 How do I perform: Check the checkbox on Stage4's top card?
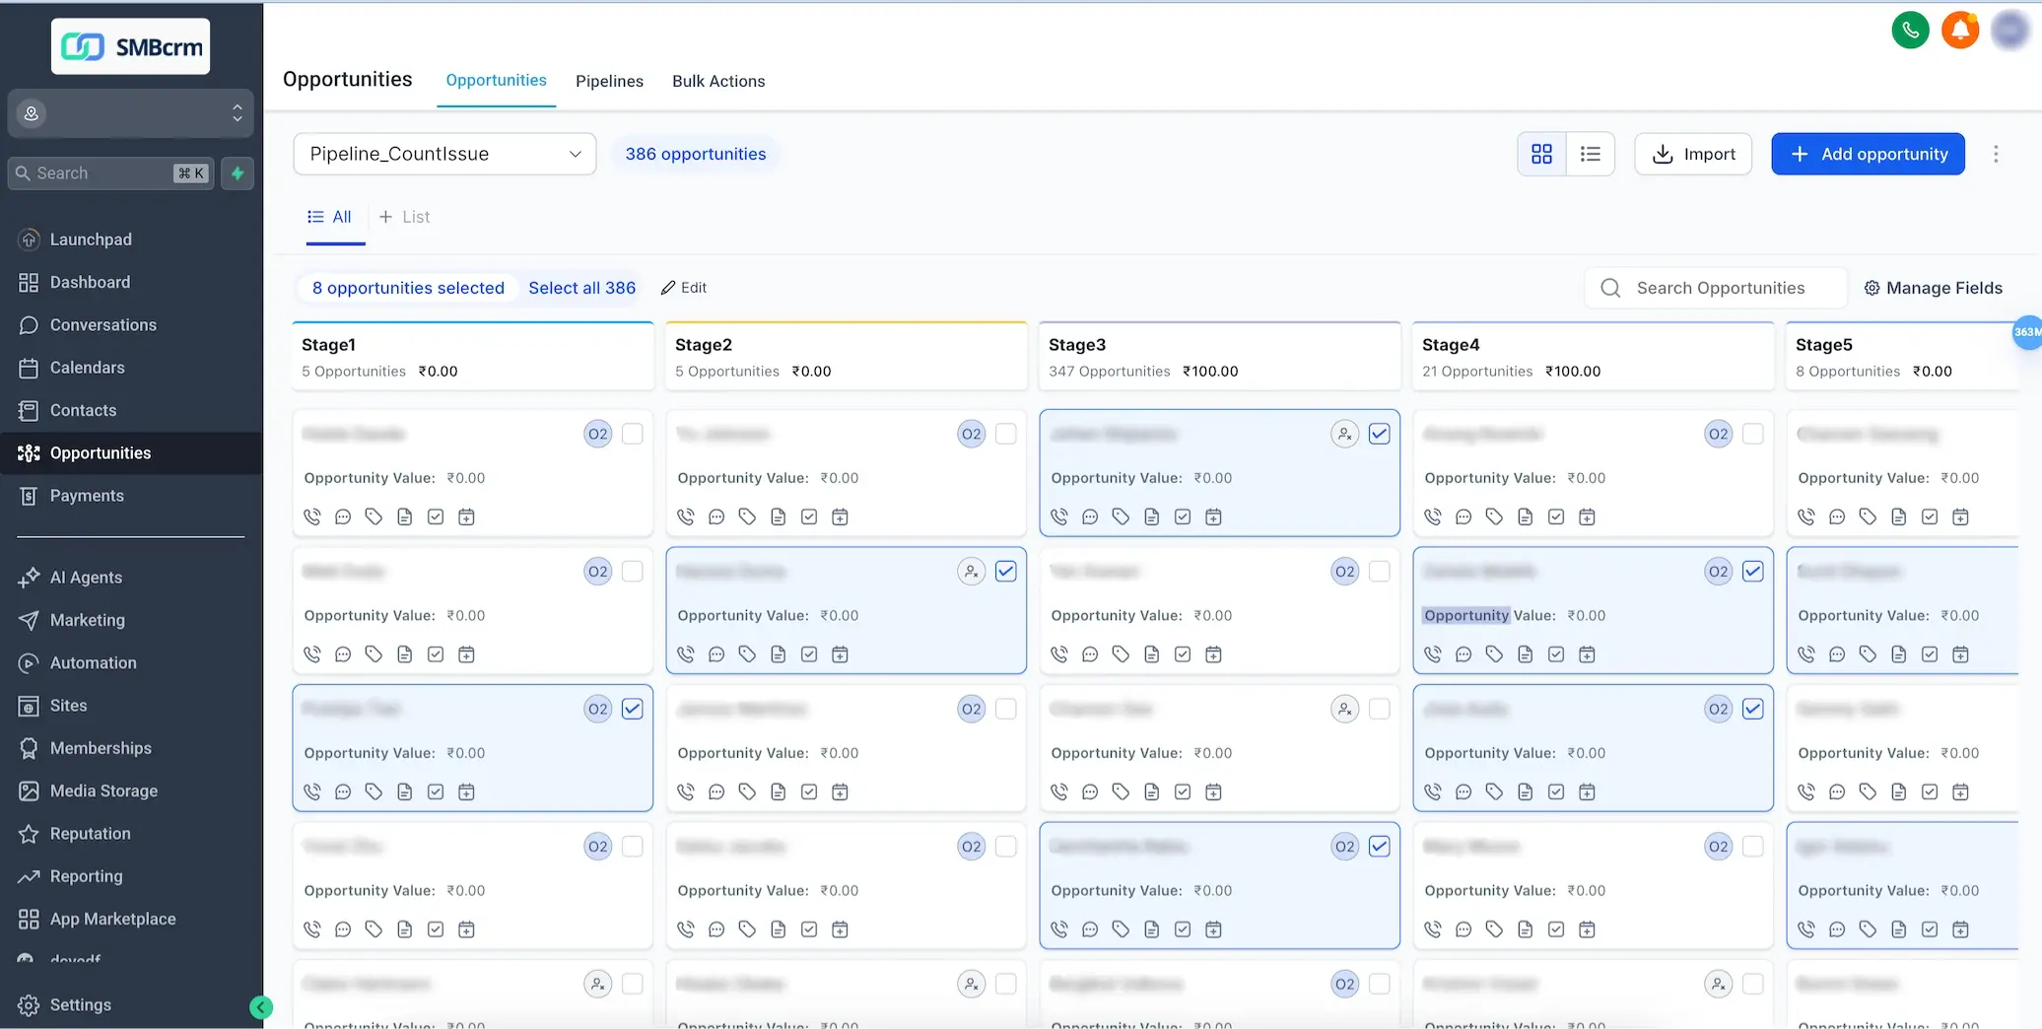(1753, 434)
